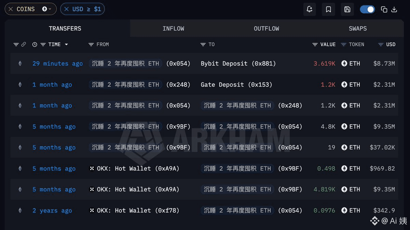Open the VALUE column filter
This screenshot has height=230, width=410.
point(315,44)
